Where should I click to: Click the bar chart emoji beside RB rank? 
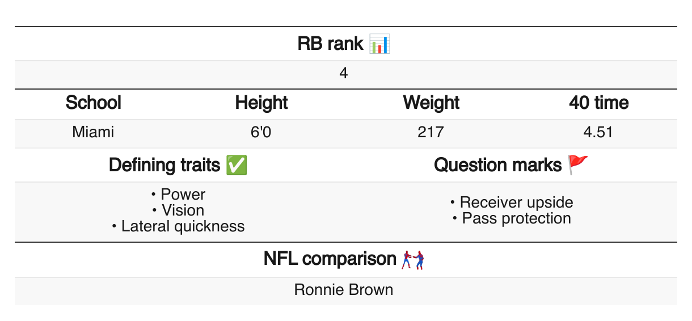pos(379,44)
